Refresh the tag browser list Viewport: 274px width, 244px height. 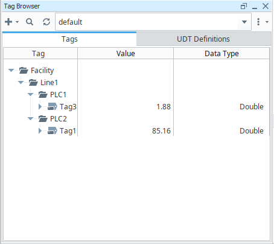coord(46,22)
